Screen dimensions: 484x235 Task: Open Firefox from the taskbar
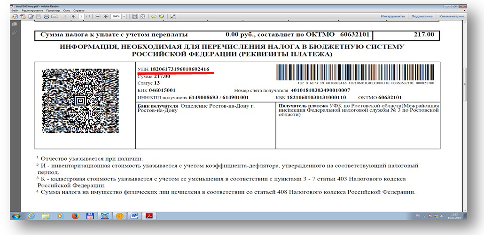click(x=75, y=216)
